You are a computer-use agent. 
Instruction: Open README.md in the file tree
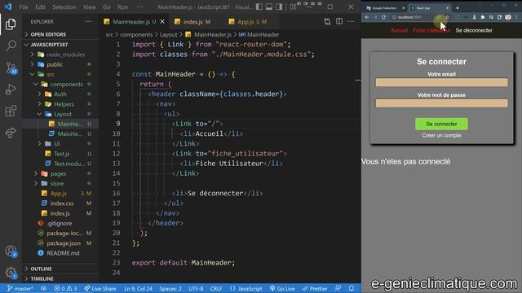pos(63,253)
